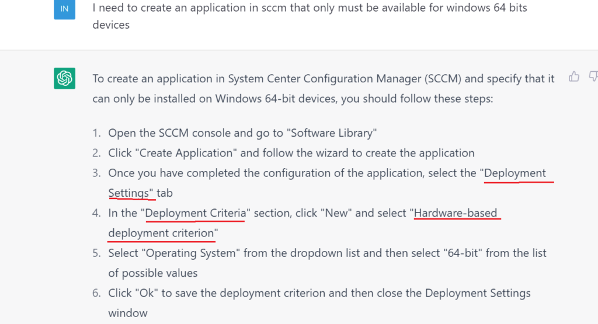Click step 'Click "Create Application" and follow'
This screenshot has width=598, height=324.
[x=291, y=153]
